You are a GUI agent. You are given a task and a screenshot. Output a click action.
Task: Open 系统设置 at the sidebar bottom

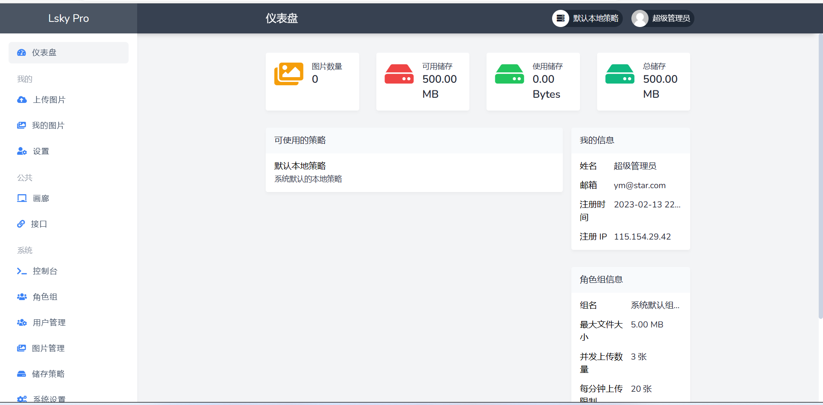coord(49,399)
